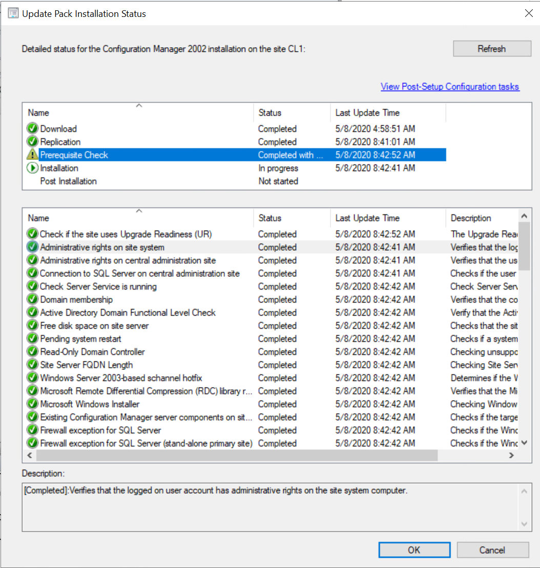540x568 pixels.
Task: Click the in-progress arrow icon beside Installation
Action: [x=32, y=168]
